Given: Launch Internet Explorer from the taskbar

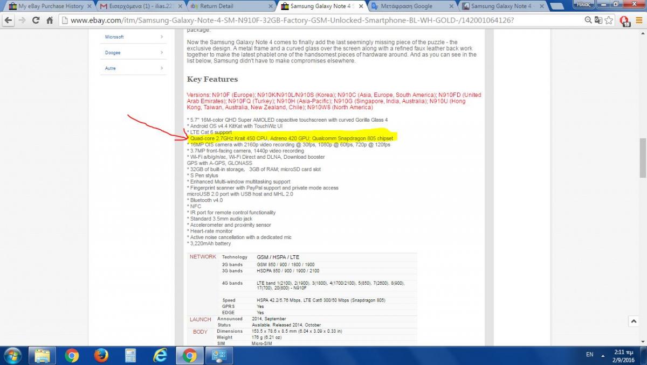Looking at the screenshot, I should (160, 355).
